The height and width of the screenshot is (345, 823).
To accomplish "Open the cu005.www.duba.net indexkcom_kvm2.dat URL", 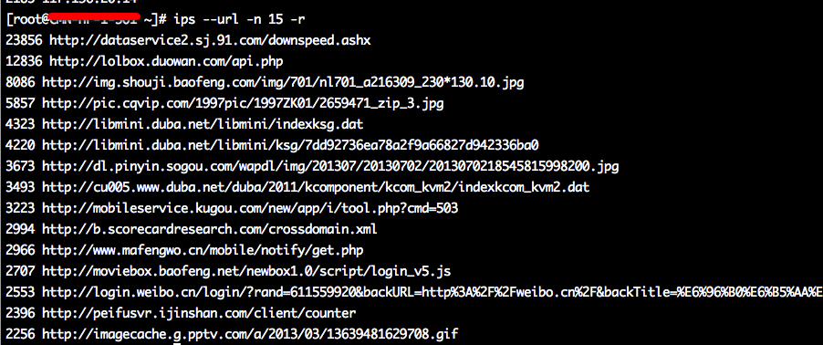I will pyautogui.click(x=316, y=188).
